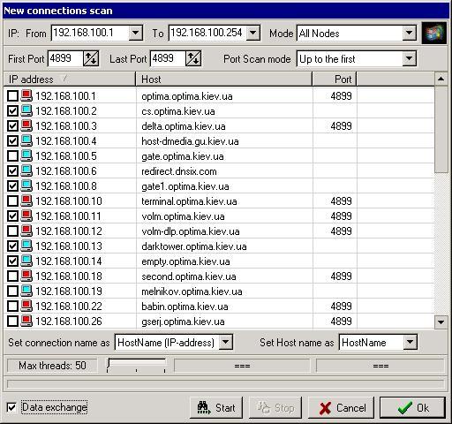Click the Cancel button
The image size is (452, 424).
341,408
